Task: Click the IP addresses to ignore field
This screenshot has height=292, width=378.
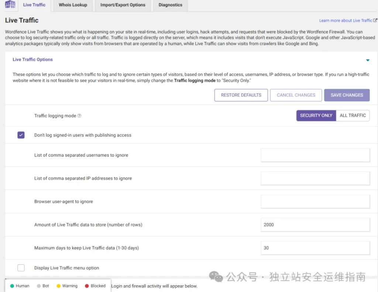Action: 315,178
